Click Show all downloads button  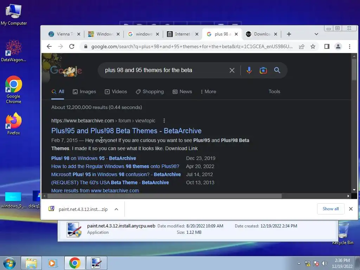pyautogui.click(x=330, y=209)
